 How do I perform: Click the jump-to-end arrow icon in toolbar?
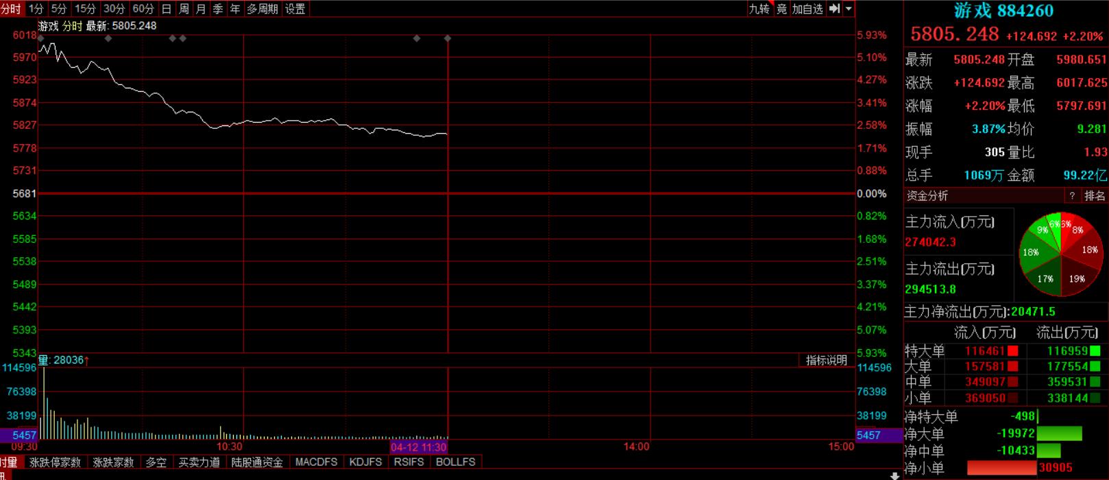[x=834, y=9]
